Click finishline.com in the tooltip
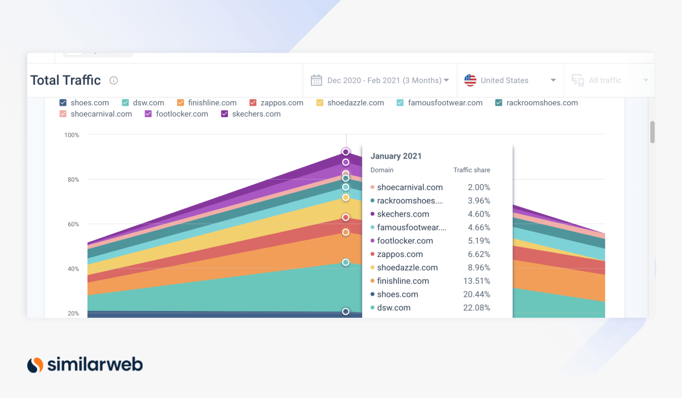 click(x=404, y=281)
